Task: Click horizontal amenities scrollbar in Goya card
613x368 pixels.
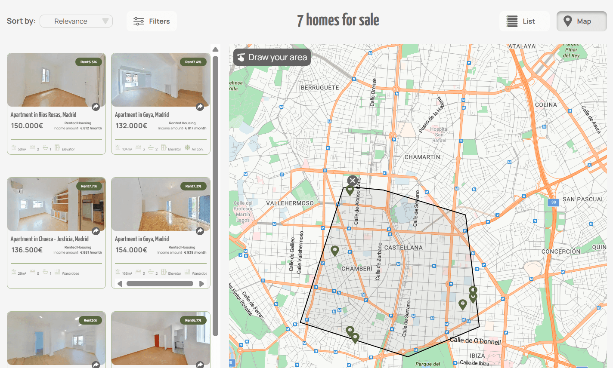Action: coord(160,283)
